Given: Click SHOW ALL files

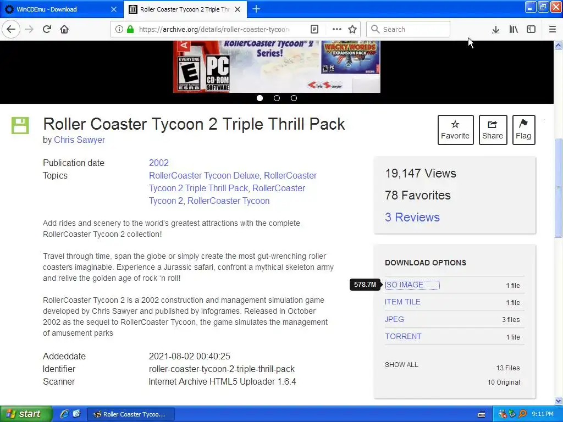Looking at the screenshot, I should (x=401, y=365).
